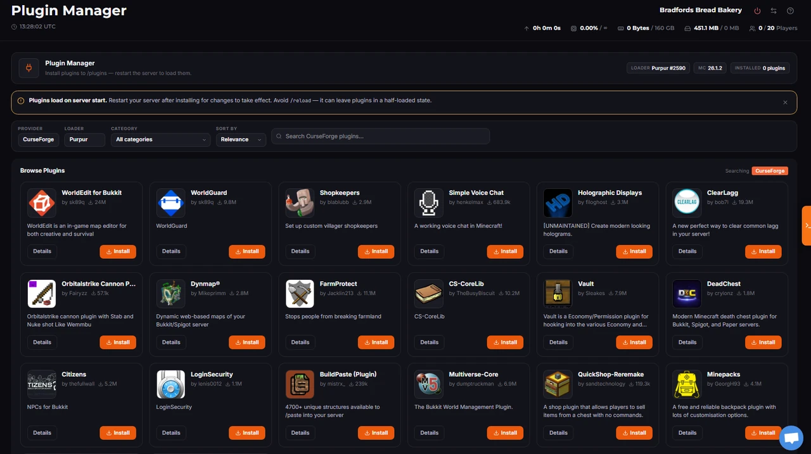Install the Citizens plugin
The height and width of the screenshot is (454, 811).
coord(118,433)
